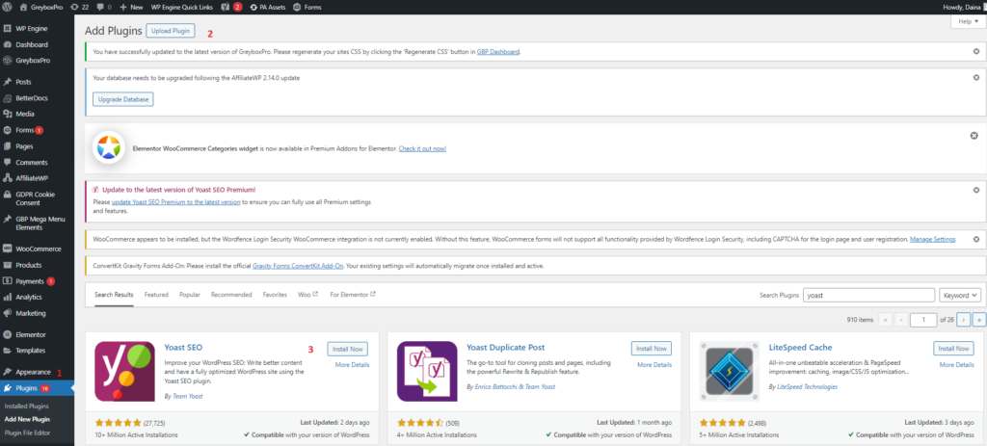This screenshot has width=987, height=446.
Task: Follow the 'Check it out now!' link
Action: (422, 148)
